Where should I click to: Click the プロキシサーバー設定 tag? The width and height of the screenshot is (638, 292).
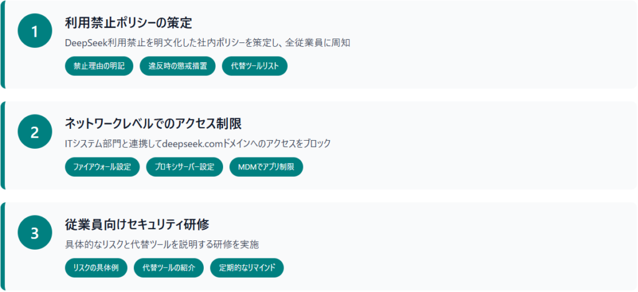coord(184,167)
